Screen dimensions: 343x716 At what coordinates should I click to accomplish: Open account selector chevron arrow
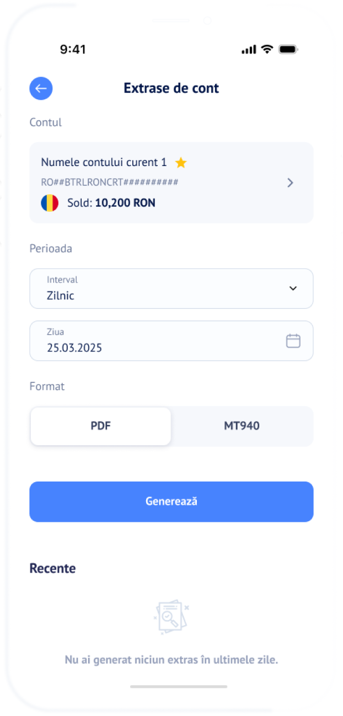pos(291,183)
